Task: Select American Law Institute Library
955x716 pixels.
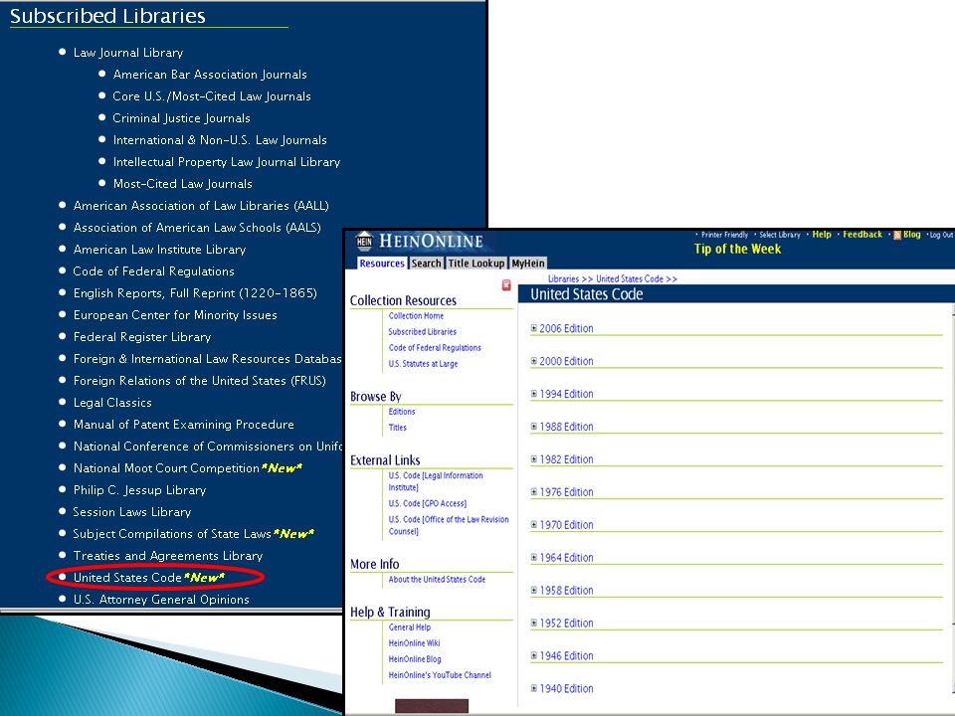Action: 159,250
